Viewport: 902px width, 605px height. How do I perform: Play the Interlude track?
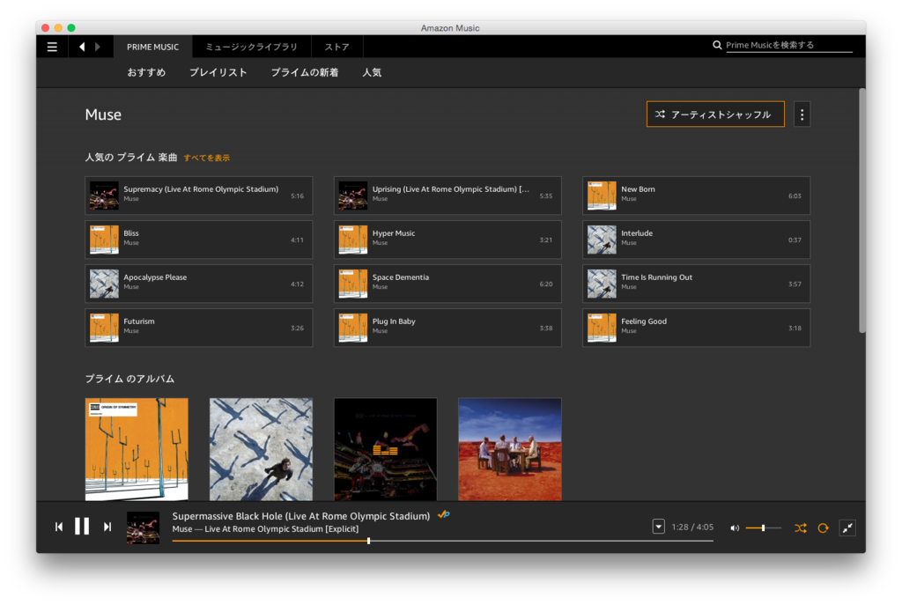696,240
